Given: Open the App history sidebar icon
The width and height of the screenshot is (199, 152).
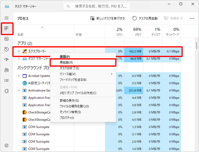Looking at the screenshot, I should coord(6,49).
